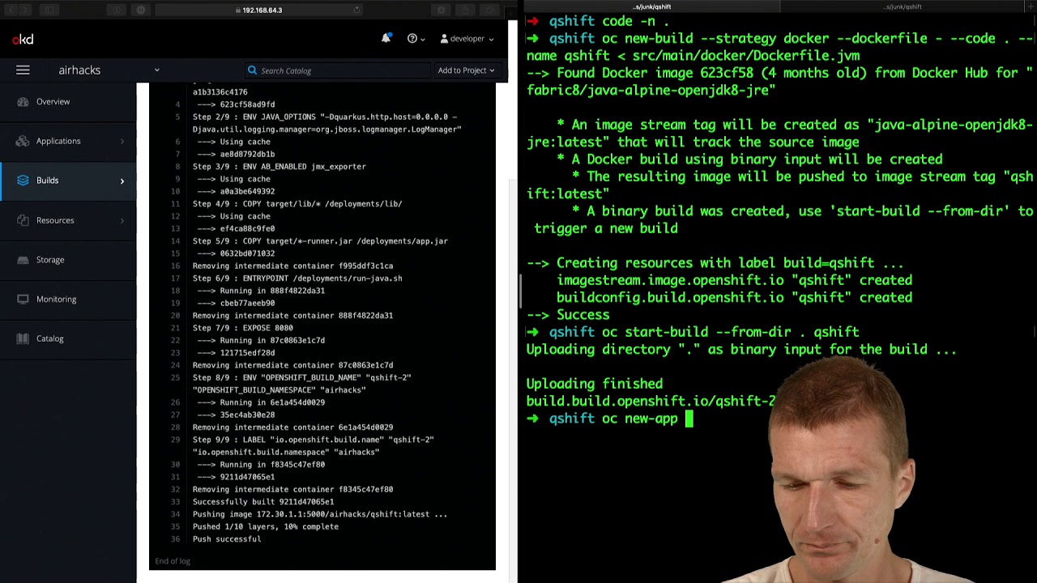Open the notifications bell
This screenshot has width=1037, height=583.
386,38
